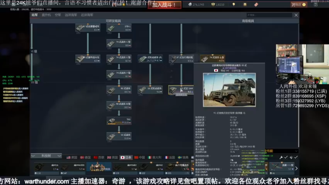Click the silver lions currency icon
Viewport: 329px width, 185px height.
190,5
